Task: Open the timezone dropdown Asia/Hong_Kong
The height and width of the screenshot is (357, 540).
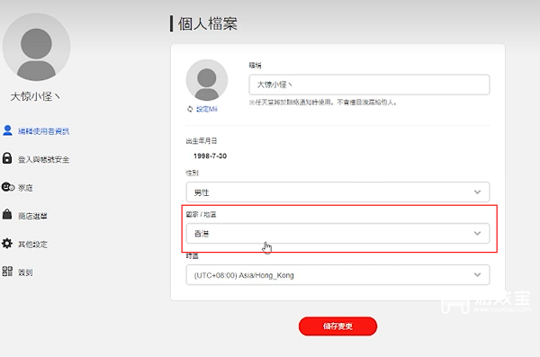Action: tap(337, 275)
